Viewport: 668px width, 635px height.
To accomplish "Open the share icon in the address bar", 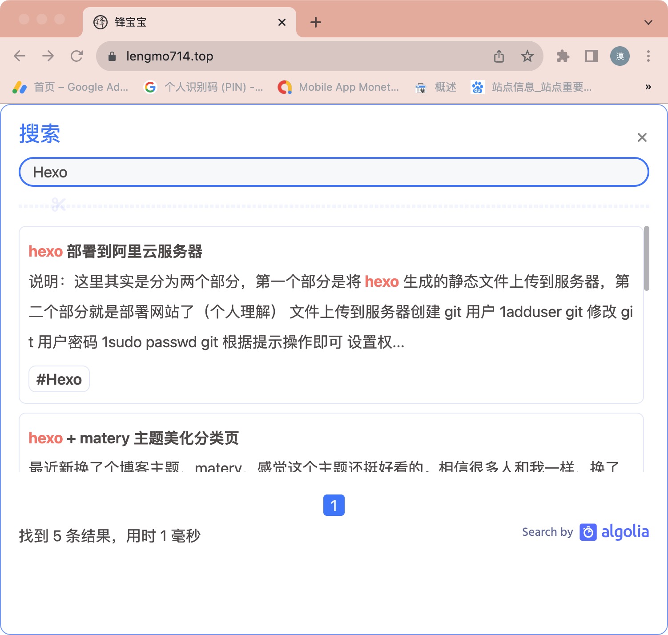I will click(x=499, y=56).
